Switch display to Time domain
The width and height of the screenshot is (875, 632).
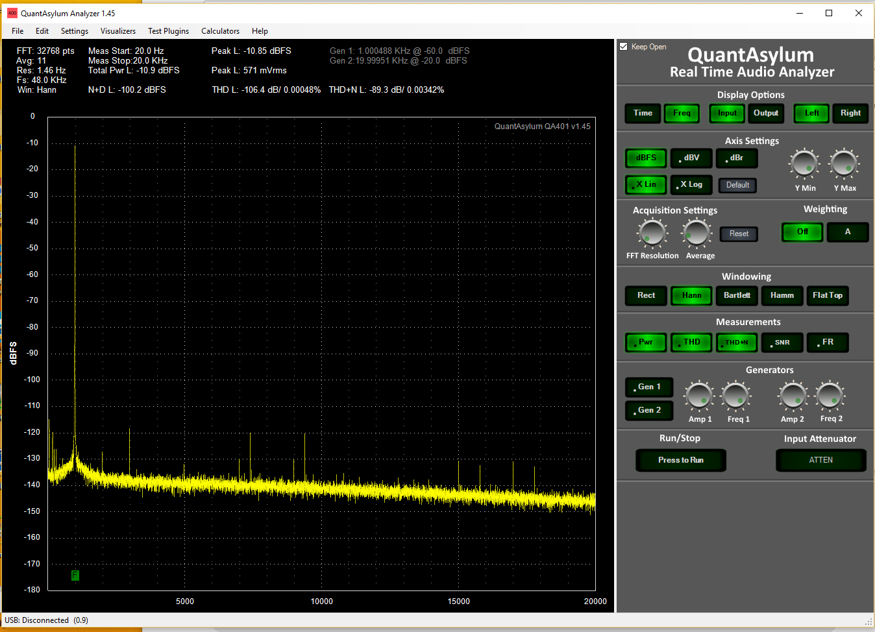coord(643,113)
